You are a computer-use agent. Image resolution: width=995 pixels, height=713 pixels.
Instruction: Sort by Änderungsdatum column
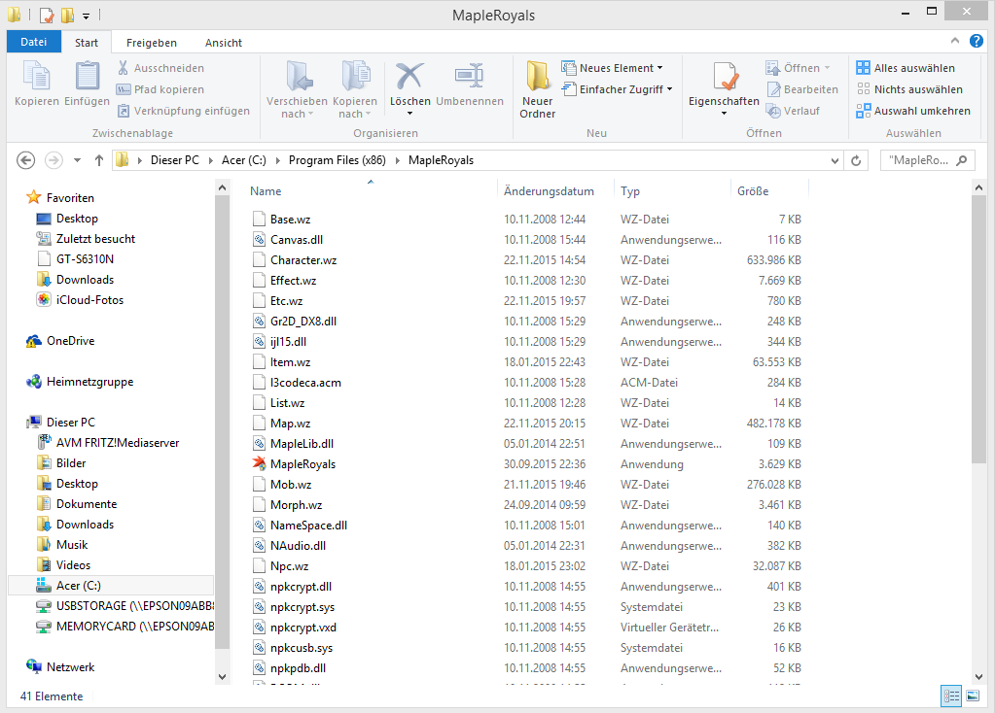549,191
